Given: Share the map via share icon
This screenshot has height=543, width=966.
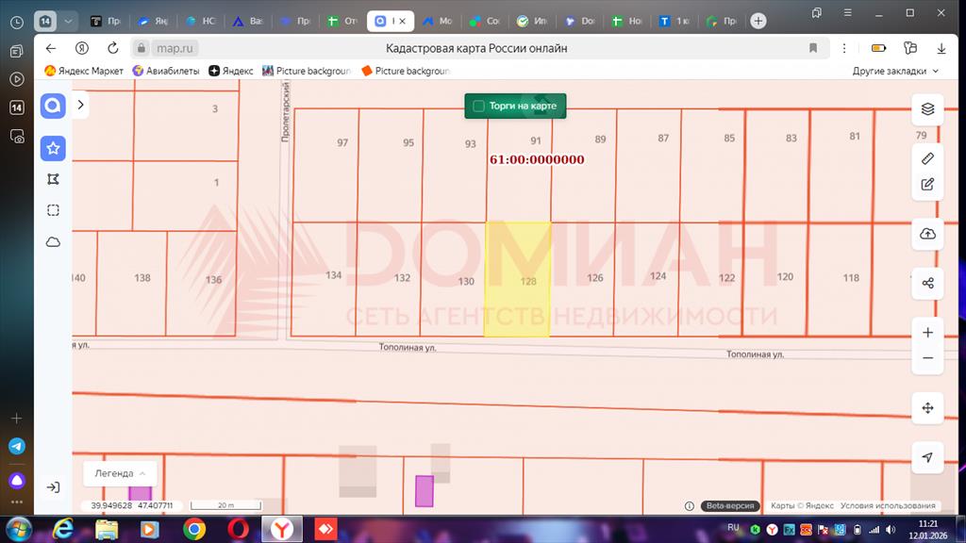Looking at the screenshot, I should coord(927,283).
